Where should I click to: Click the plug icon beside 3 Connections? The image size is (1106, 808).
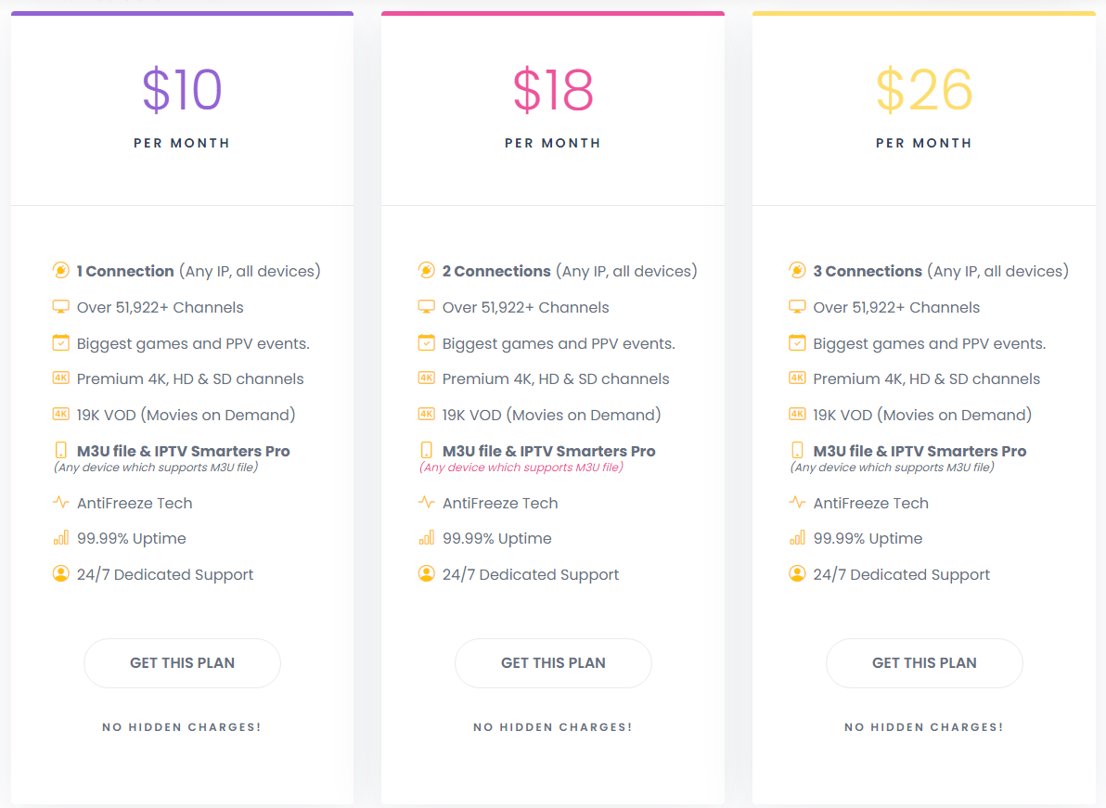click(x=797, y=271)
